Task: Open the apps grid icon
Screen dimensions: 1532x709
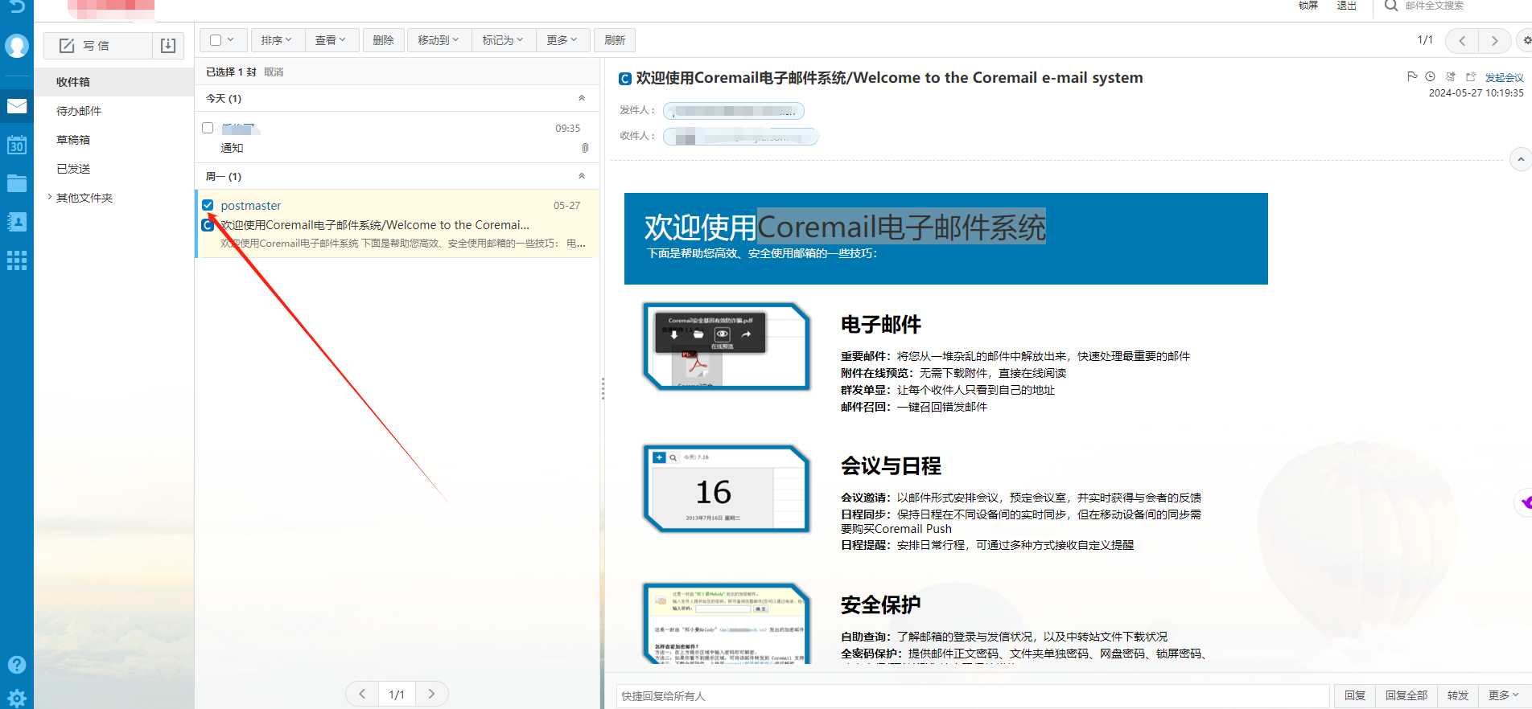Action: 16,260
